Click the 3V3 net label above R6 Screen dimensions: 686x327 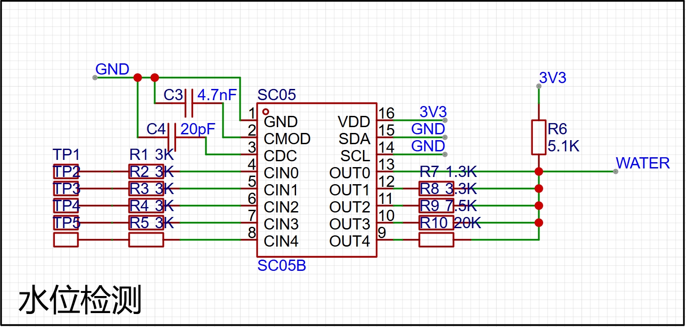(x=553, y=78)
